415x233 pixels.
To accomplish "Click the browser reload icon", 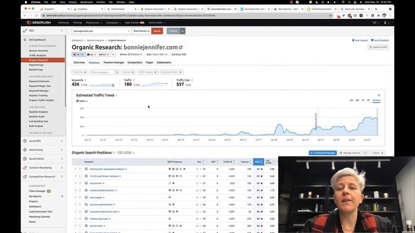I will tap(36, 16).
